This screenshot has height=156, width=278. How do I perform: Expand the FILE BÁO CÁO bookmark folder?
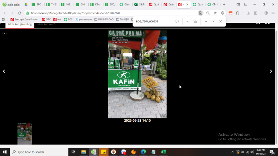click(104, 20)
